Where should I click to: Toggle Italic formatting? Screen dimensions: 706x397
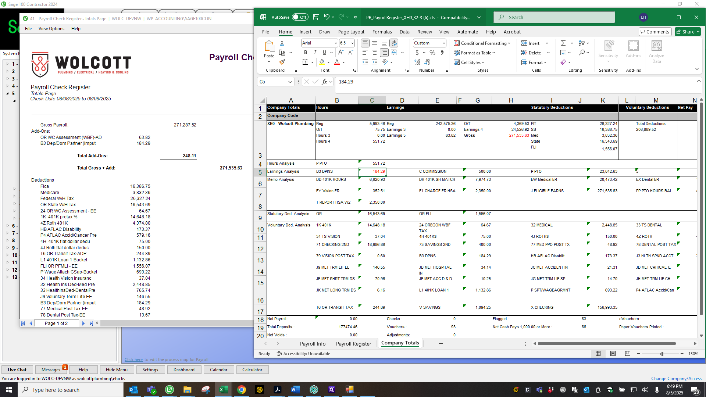[315, 53]
